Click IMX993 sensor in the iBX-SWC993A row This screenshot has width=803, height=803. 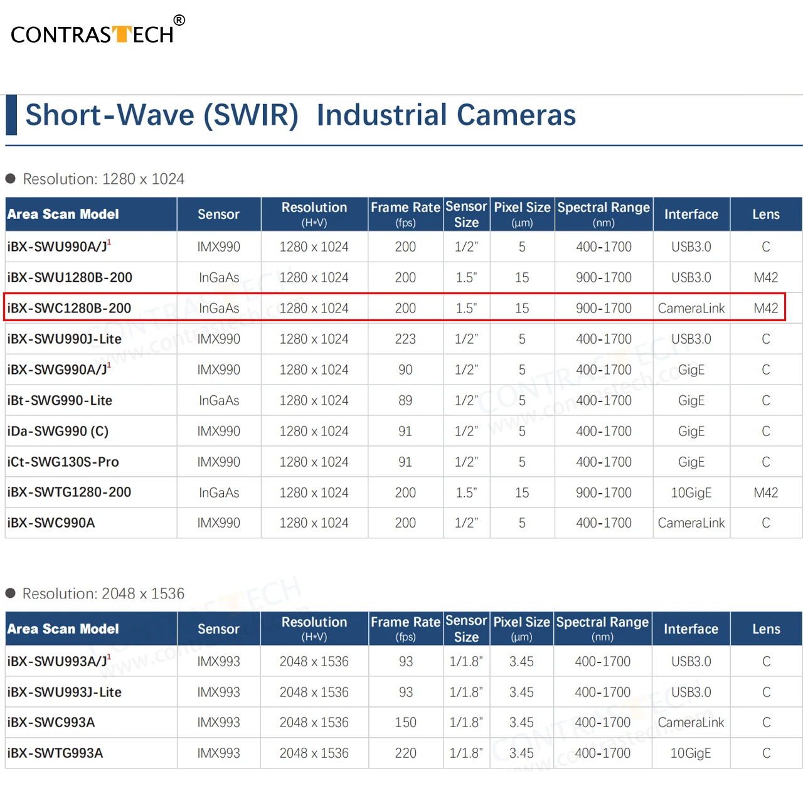click(218, 722)
